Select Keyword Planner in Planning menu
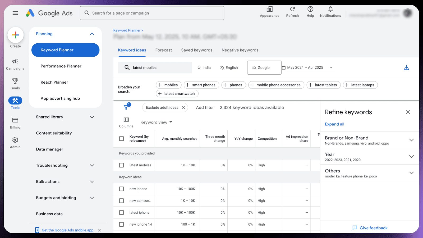The image size is (423, 238). (65, 50)
